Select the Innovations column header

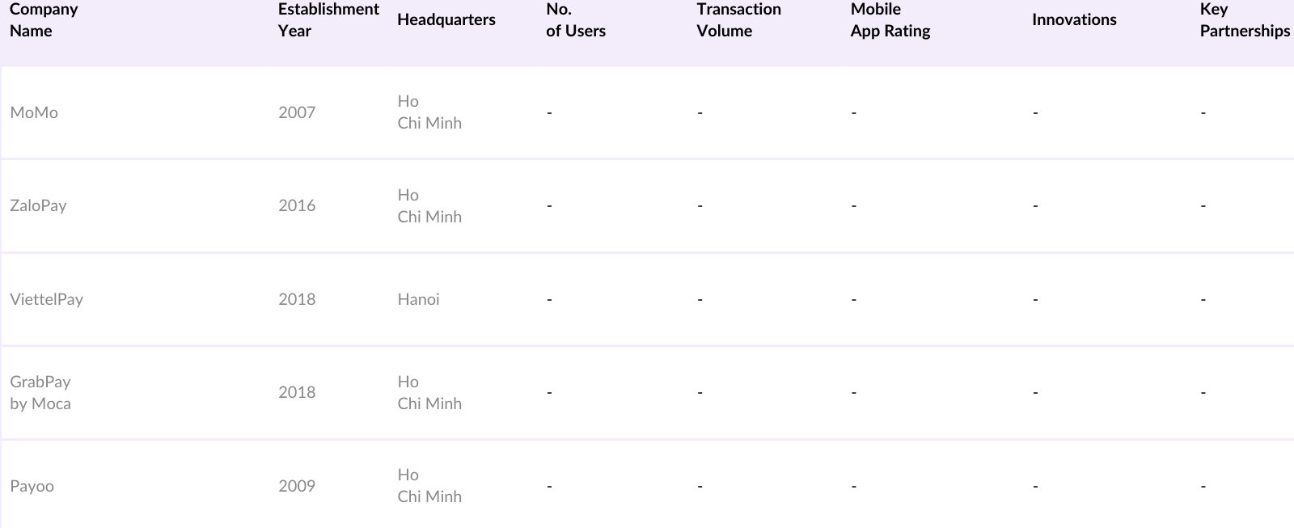click(1074, 20)
